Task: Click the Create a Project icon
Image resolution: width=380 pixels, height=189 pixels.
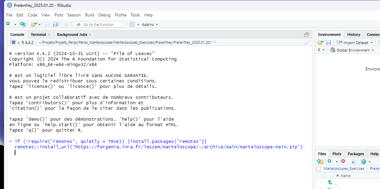Action: pos(23,24)
